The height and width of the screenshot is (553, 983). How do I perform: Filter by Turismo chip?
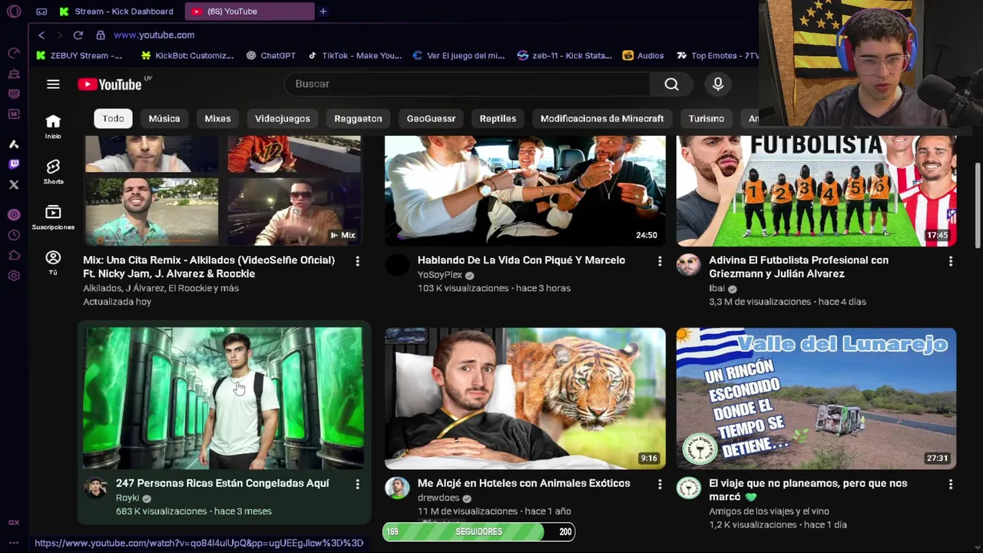click(x=707, y=118)
